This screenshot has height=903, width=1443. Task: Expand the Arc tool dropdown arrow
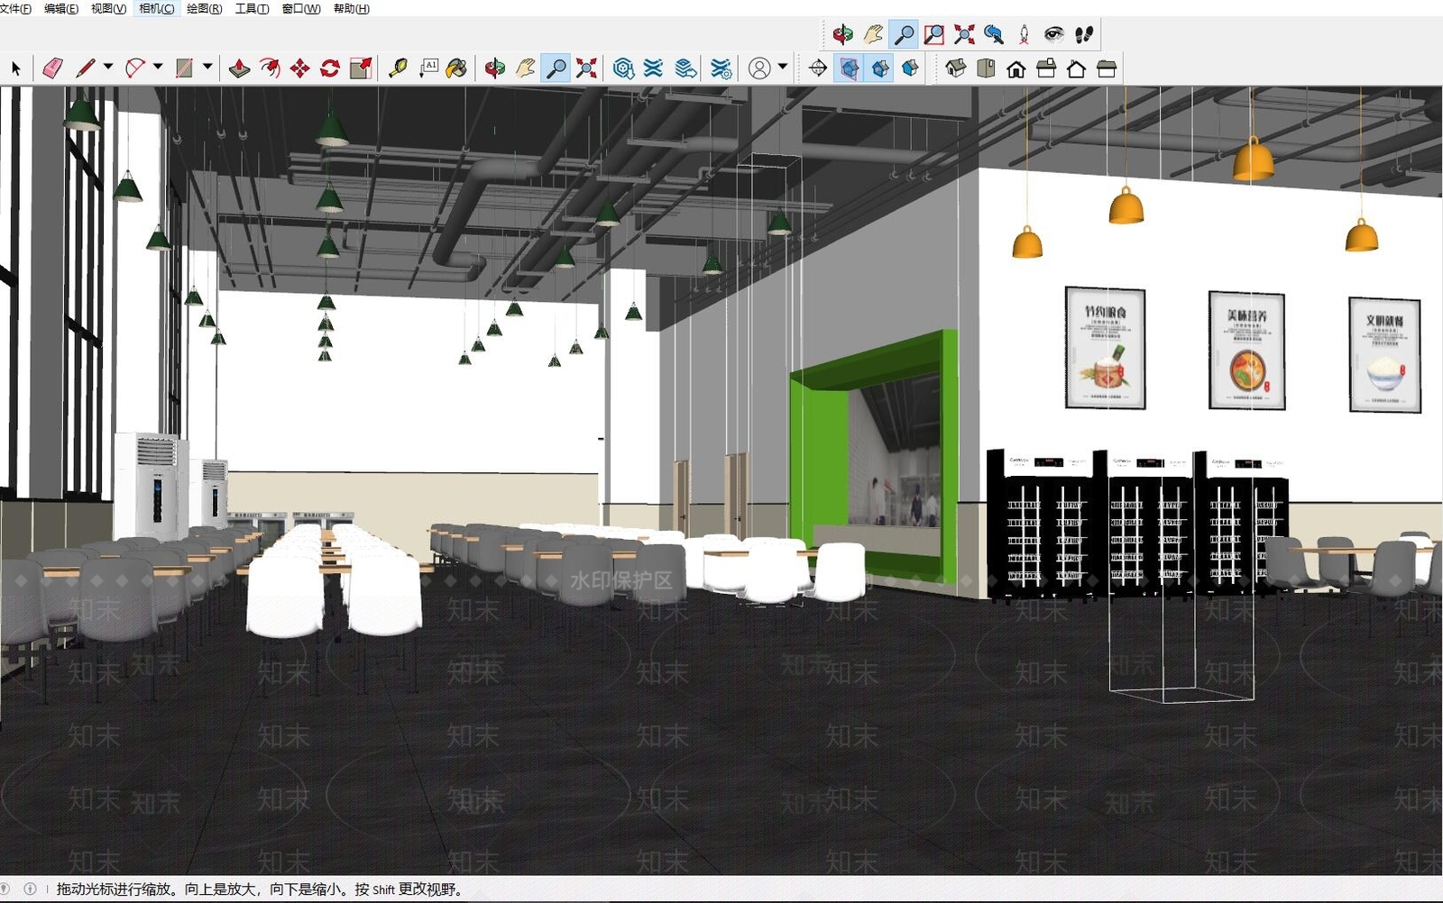click(x=158, y=67)
